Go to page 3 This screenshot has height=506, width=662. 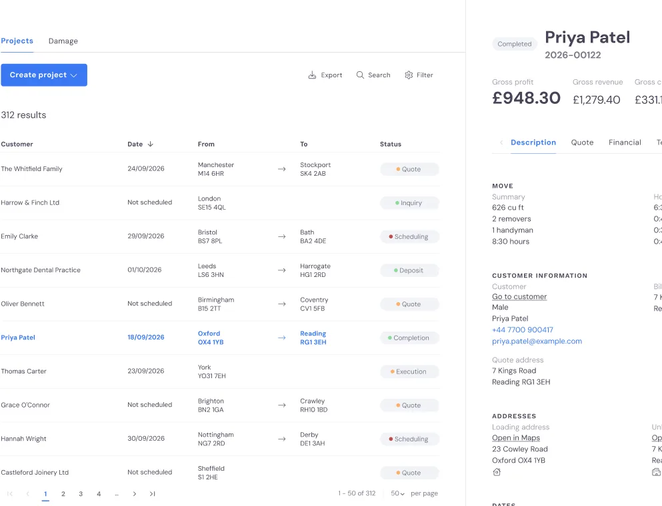tap(81, 494)
